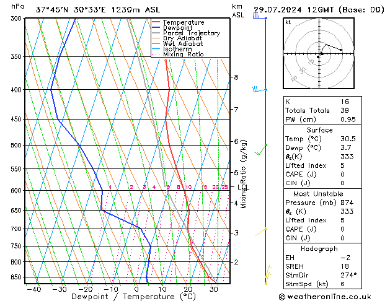Viewport: 390px width, 301px height.
Task: Open the weatheronline.co.uk link
Action: pyautogui.click(x=332, y=296)
